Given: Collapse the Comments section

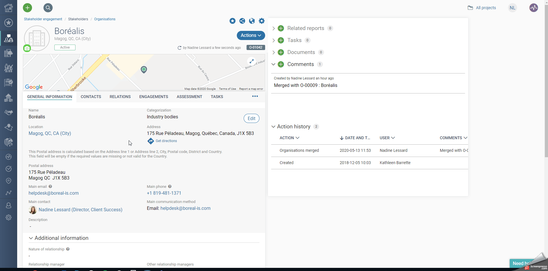Looking at the screenshot, I should click(x=273, y=64).
